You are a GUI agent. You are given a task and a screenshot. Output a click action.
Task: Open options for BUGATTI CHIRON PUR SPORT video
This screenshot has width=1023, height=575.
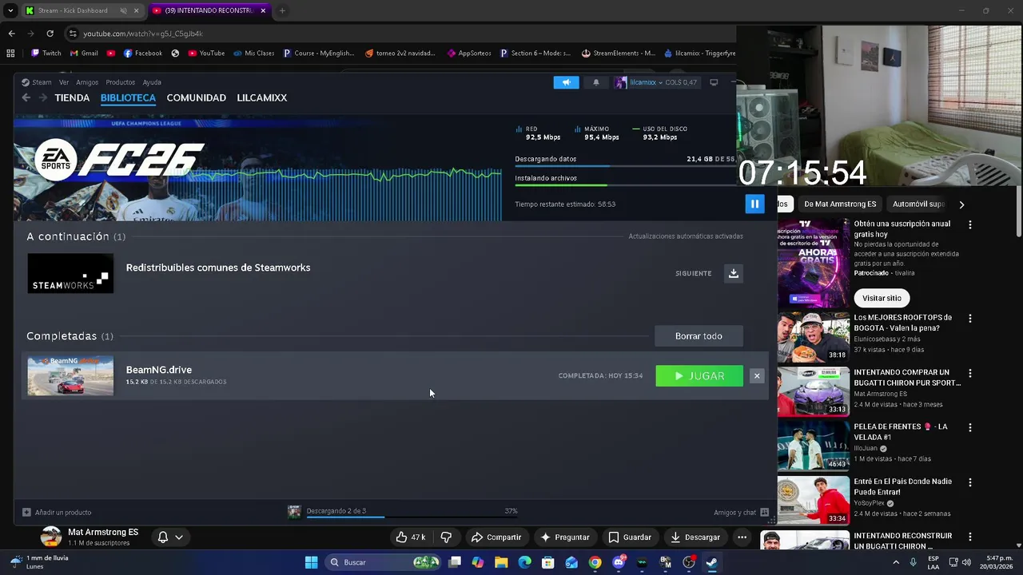pos(970,373)
